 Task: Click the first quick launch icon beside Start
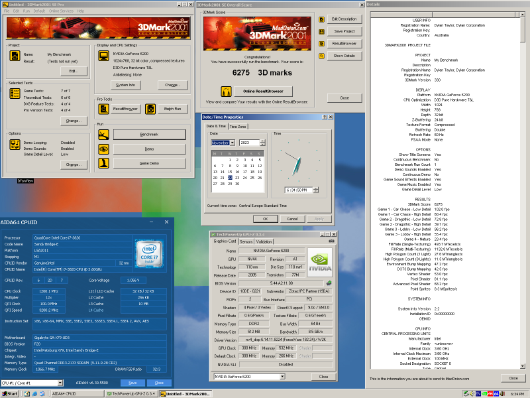click(x=27, y=393)
